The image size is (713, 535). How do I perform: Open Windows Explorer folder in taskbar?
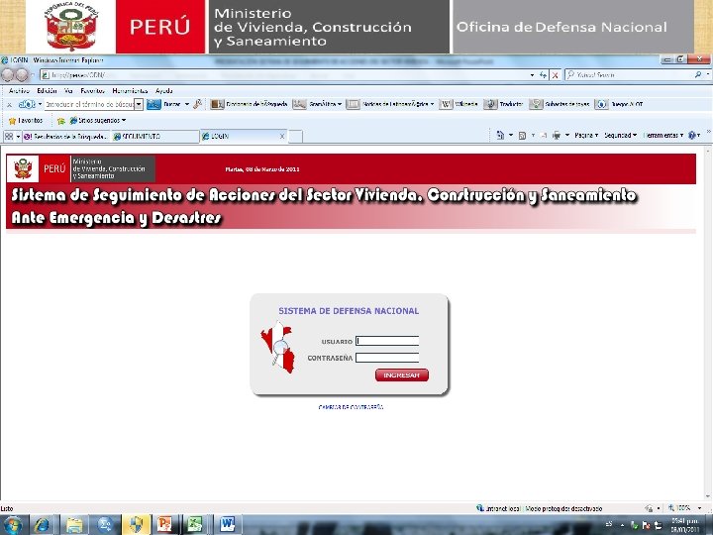click(74, 525)
